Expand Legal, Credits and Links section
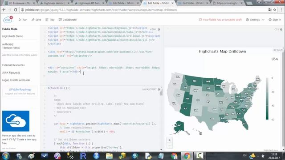 coord(16,80)
